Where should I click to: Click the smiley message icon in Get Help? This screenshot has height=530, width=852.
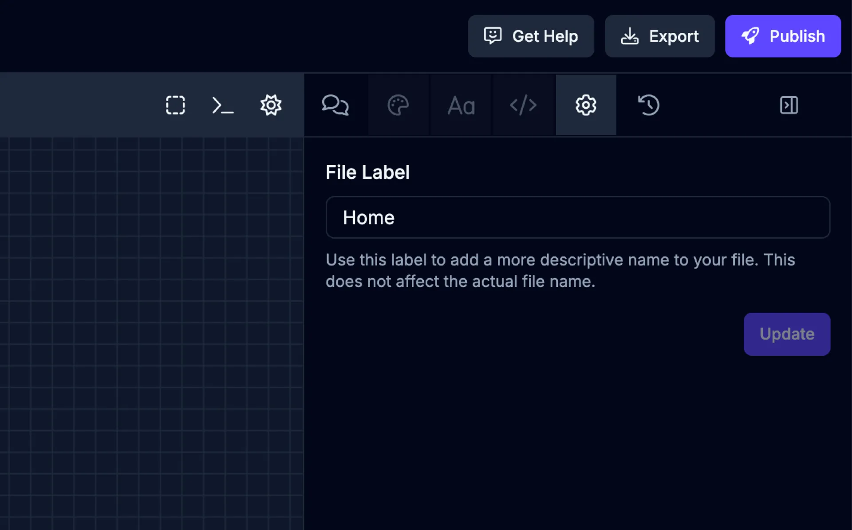click(493, 35)
